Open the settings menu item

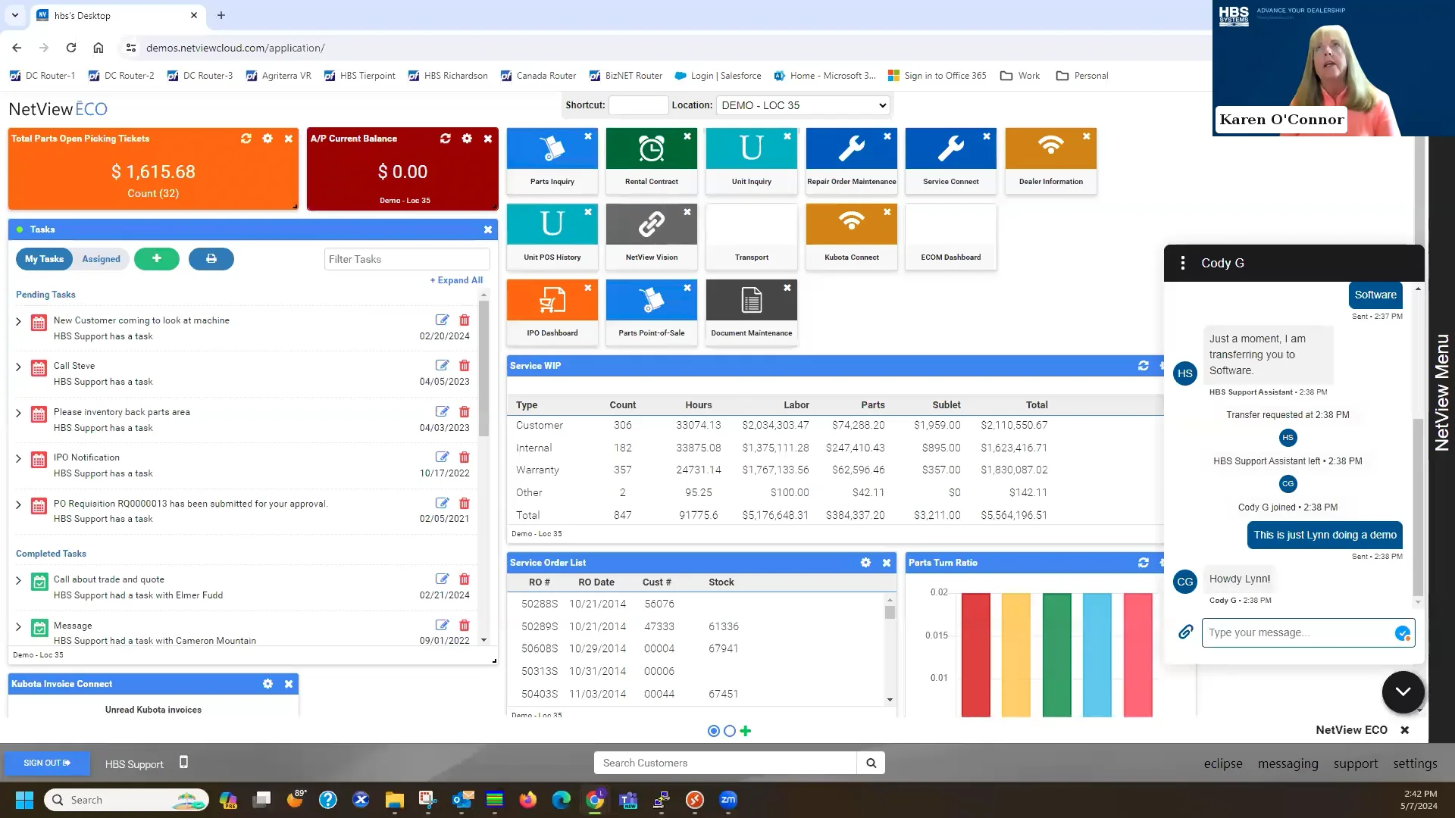click(x=1415, y=763)
